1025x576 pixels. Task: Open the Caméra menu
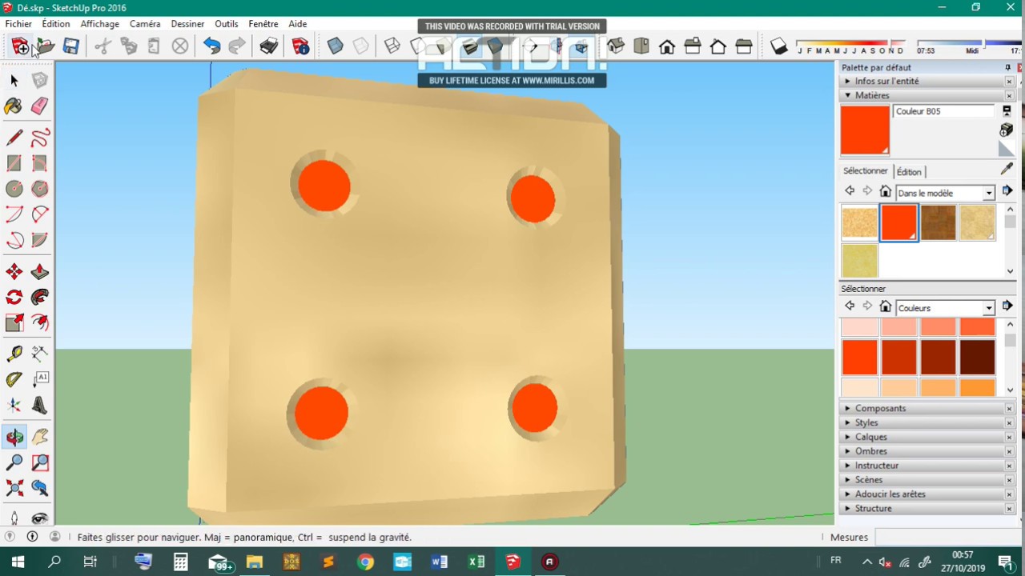pos(145,24)
